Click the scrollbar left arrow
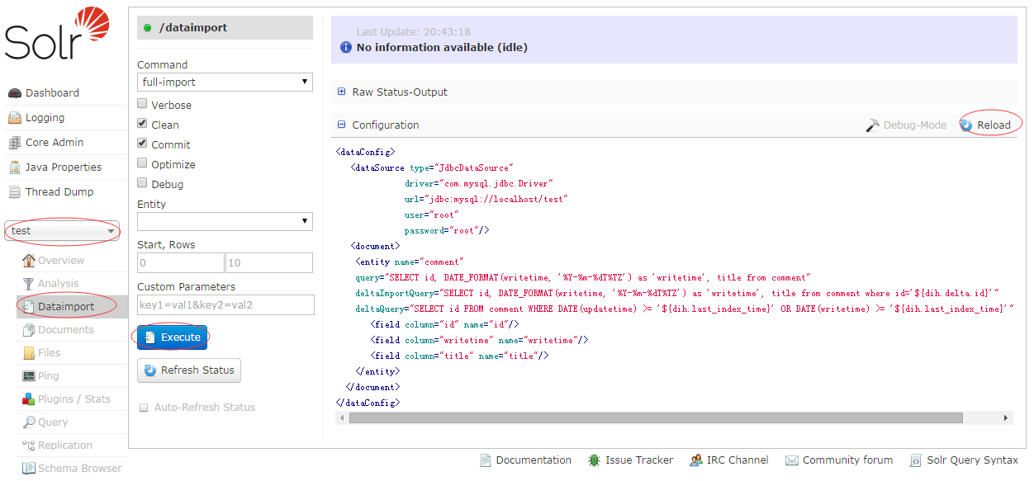 click(x=340, y=418)
